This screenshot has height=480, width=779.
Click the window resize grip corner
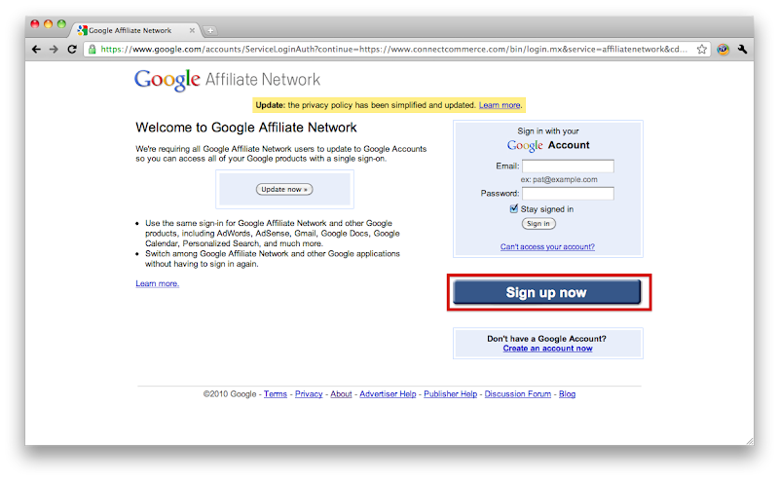(x=749, y=441)
